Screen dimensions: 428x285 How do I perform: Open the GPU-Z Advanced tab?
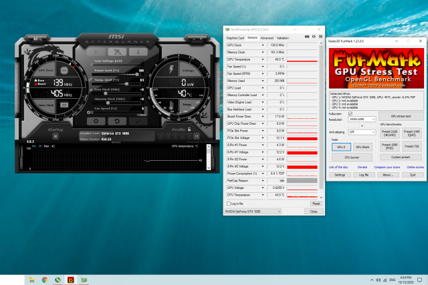point(267,38)
